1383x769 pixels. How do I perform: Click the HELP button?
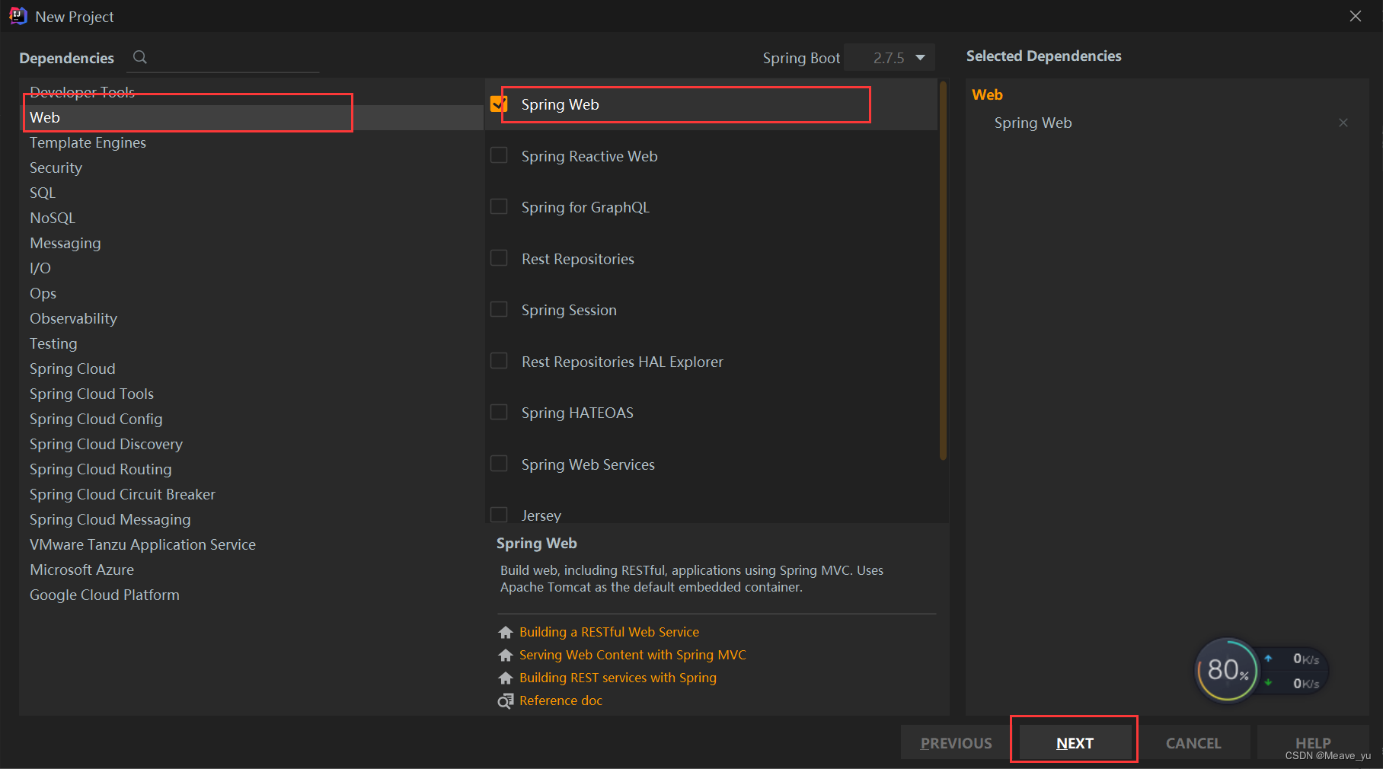pyautogui.click(x=1313, y=742)
